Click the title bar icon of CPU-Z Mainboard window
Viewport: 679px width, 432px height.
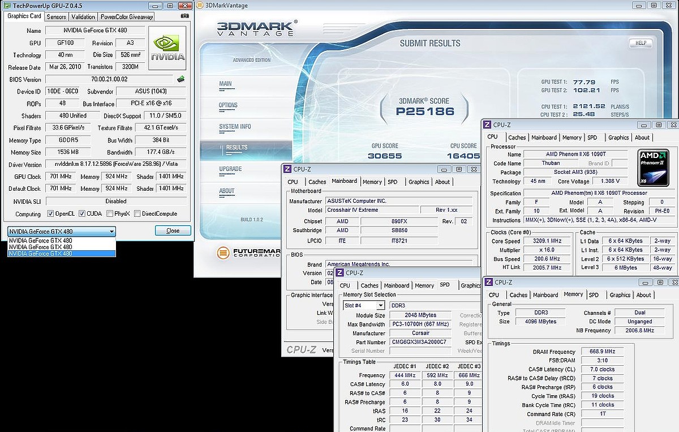coord(288,169)
